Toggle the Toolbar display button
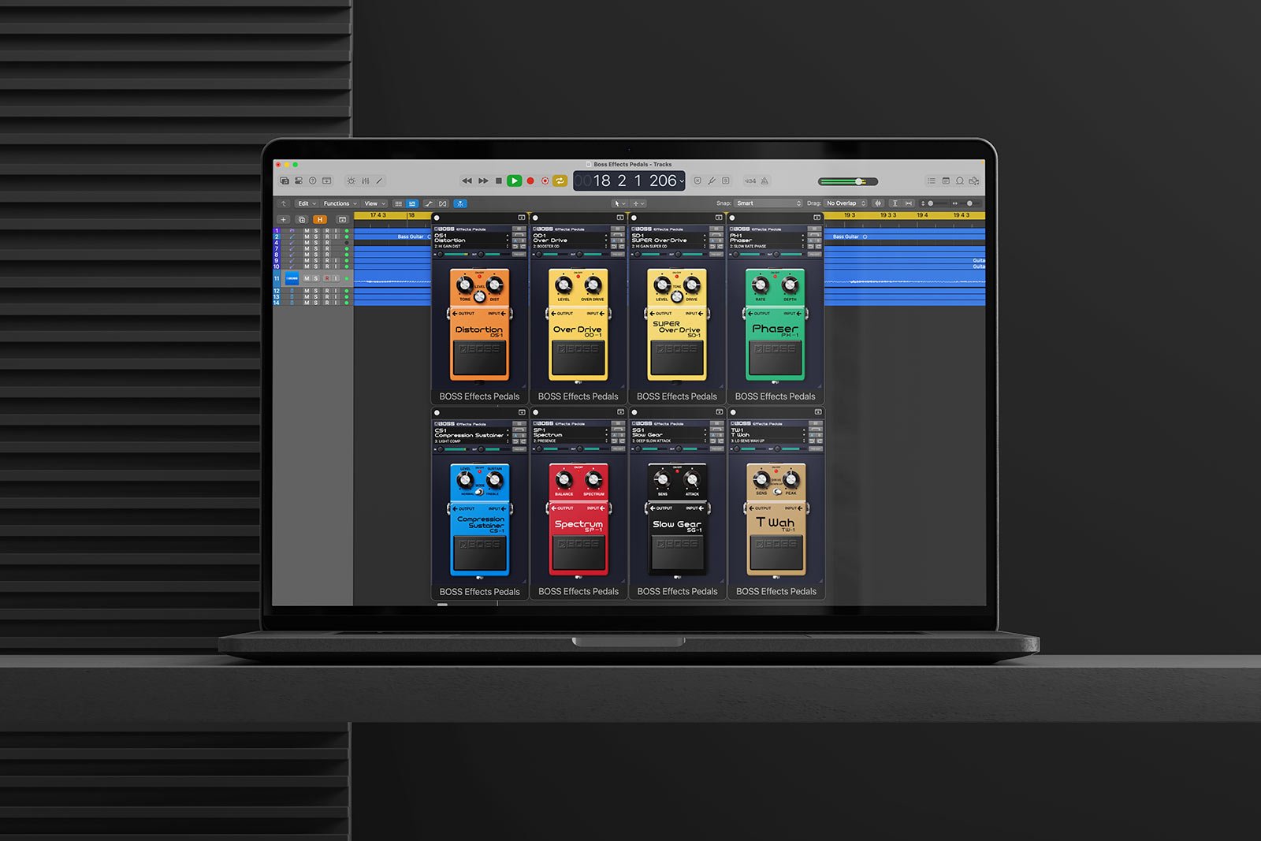 327,180
